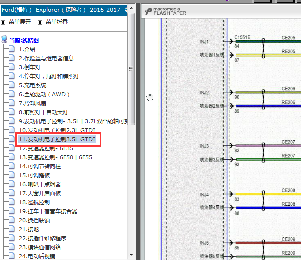This screenshot has width=301, height=260.
Task: Open 8.前照灯 | 自动大灯
Action: coord(43,112)
